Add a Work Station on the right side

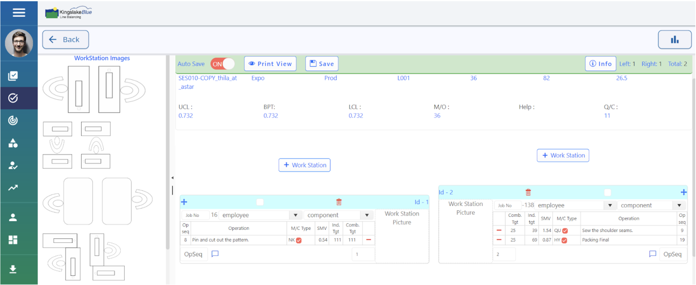pos(563,155)
